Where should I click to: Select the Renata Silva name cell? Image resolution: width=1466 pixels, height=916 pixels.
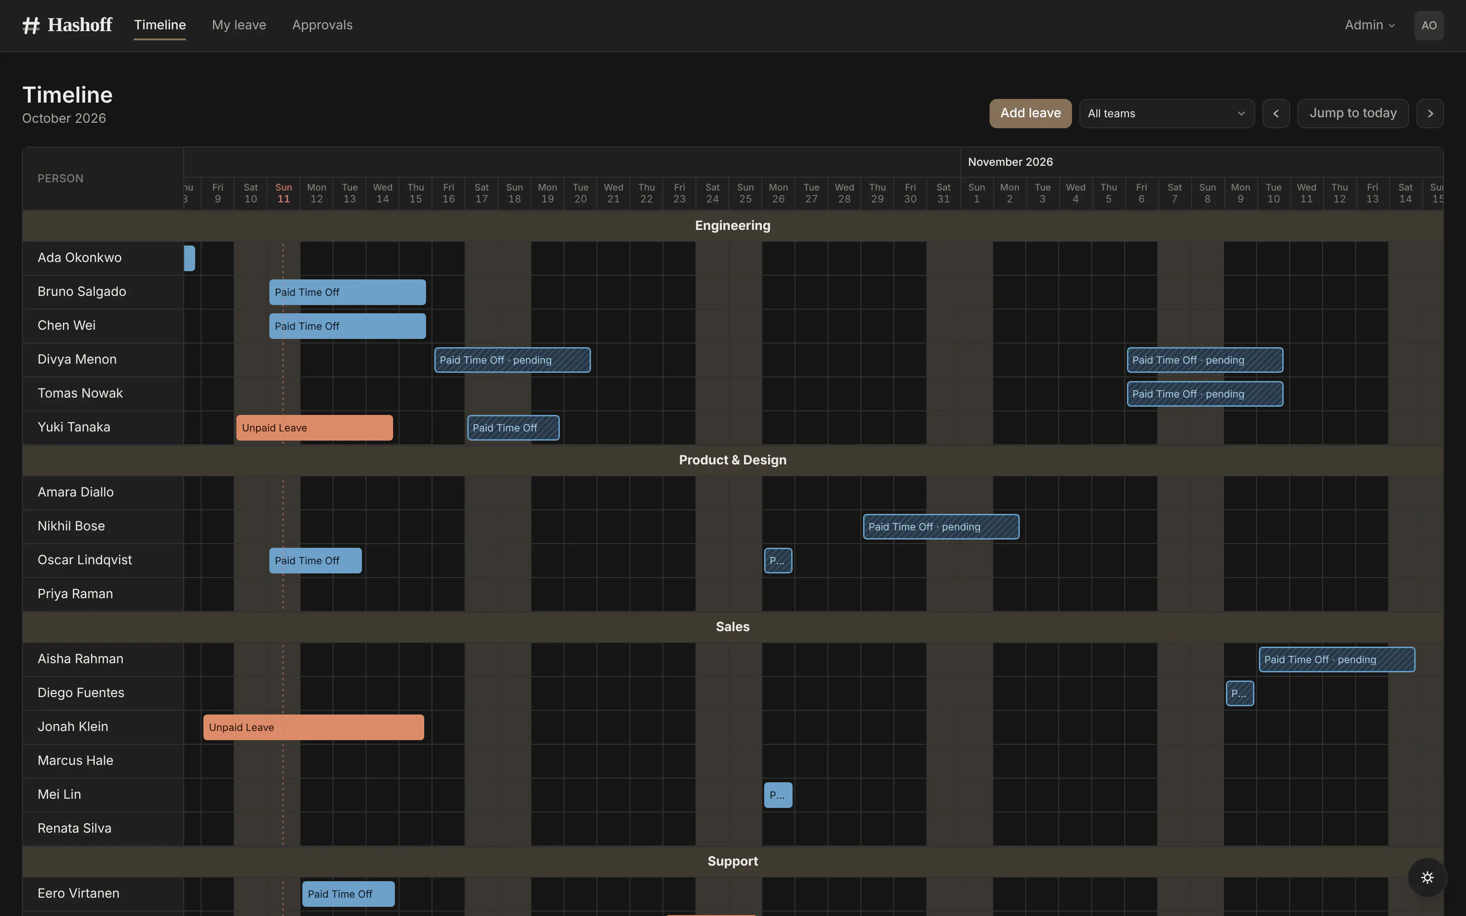point(103,829)
